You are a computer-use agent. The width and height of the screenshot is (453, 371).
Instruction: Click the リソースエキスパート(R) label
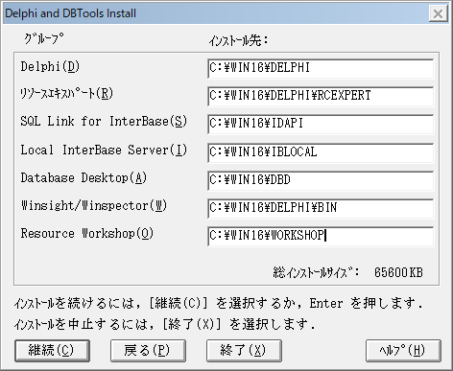[x=67, y=94]
